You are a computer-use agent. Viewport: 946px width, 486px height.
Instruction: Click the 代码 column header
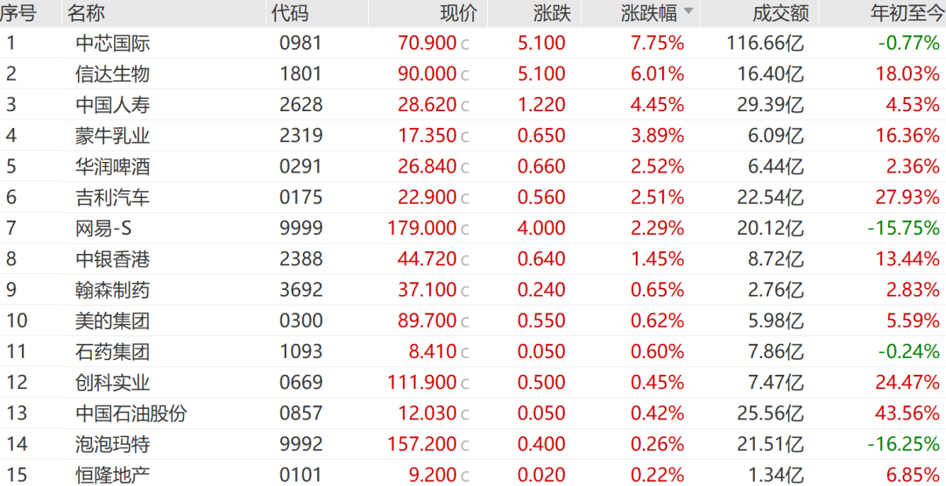pyautogui.click(x=289, y=13)
